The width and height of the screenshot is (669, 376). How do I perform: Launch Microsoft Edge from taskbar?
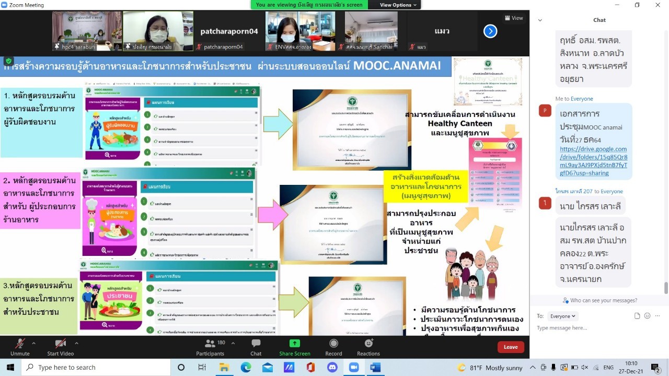[x=246, y=368]
